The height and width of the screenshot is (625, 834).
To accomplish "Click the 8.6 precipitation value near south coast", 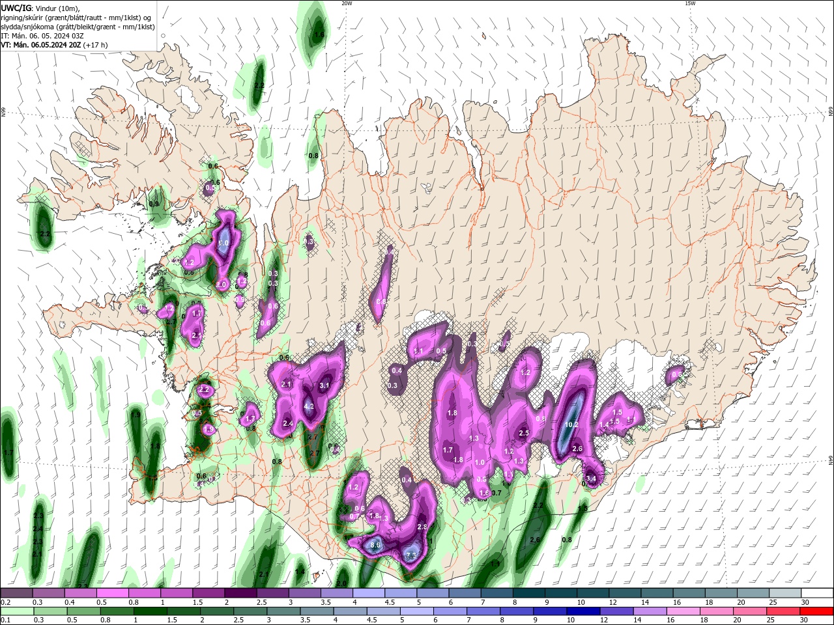I will pos(375,545).
